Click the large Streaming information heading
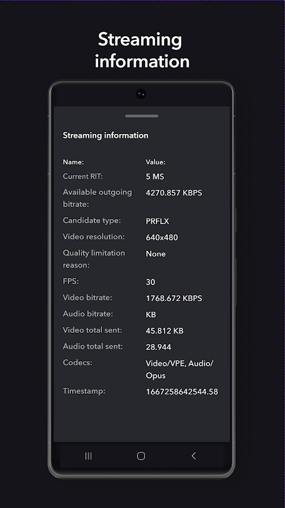The width and height of the screenshot is (285, 508). [x=141, y=50]
